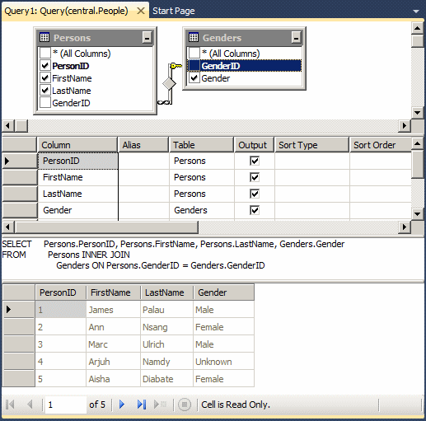Viewport: 426px width, 421px height.
Task: Toggle the Output checkbox for the Gender row
Action: click(255, 210)
